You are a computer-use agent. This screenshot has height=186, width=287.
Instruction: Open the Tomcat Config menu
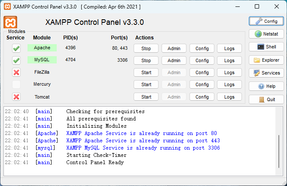202,97
